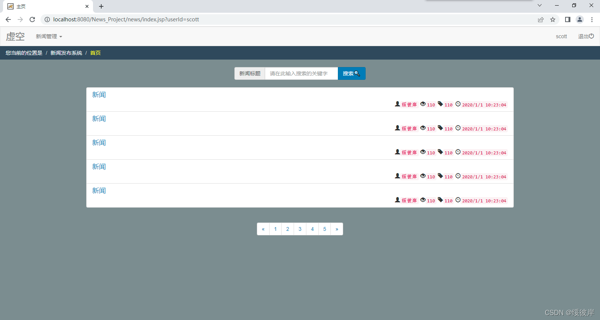The width and height of the screenshot is (600, 320).
Task: Open the first 新闻 item
Action: (99, 95)
